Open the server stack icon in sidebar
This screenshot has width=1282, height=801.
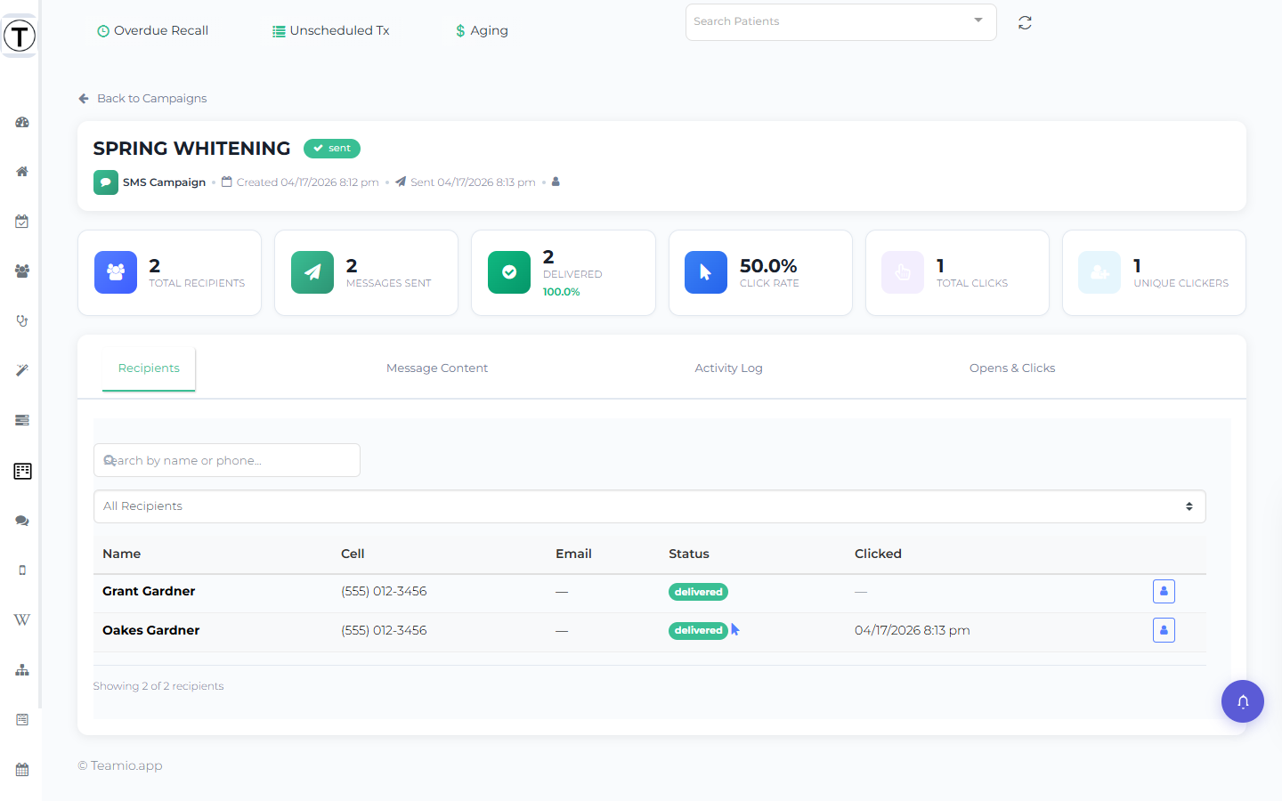[x=22, y=420]
